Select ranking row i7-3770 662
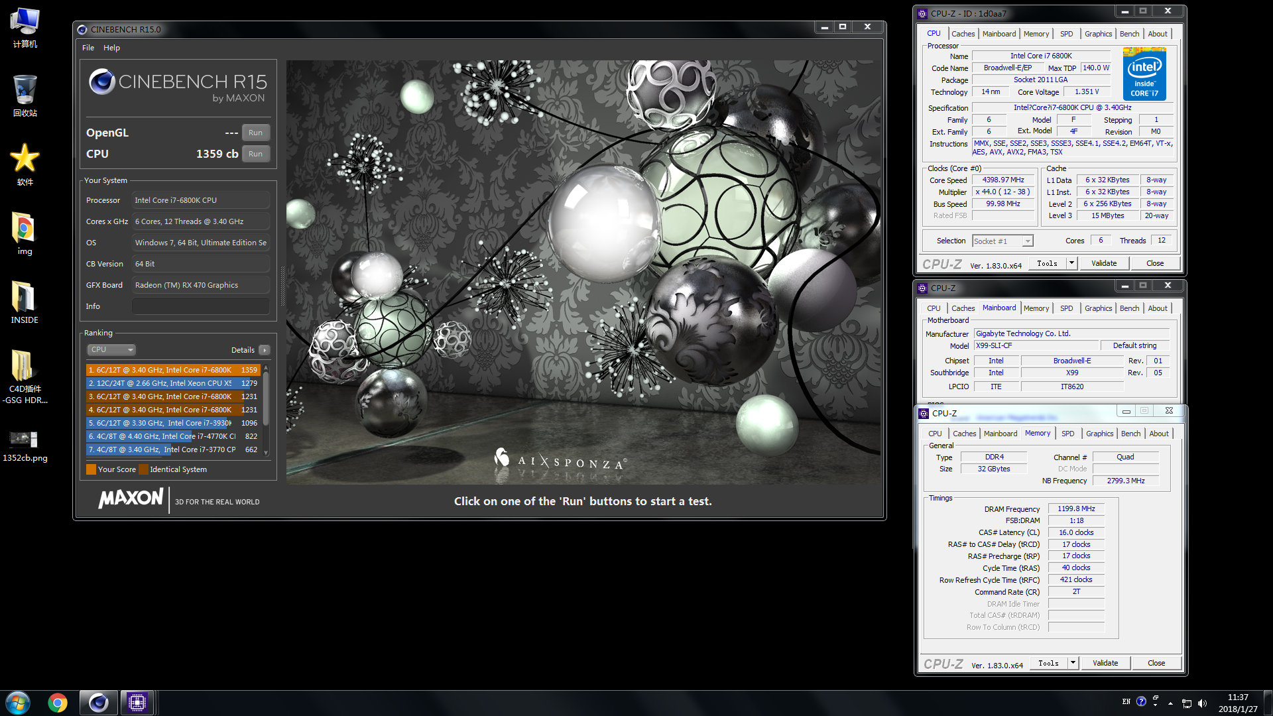Viewport: 1273px width, 716px height. pyautogui.click(x=173, y=449)
